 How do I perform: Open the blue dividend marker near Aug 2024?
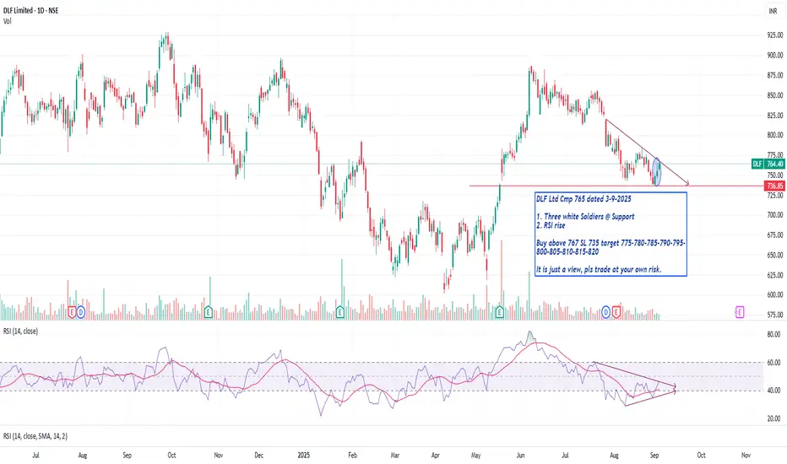coord(81,312)
